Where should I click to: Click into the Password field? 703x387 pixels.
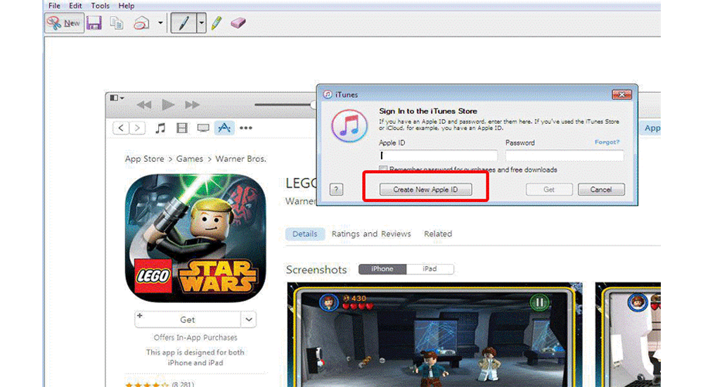click(x=565, y=156)
